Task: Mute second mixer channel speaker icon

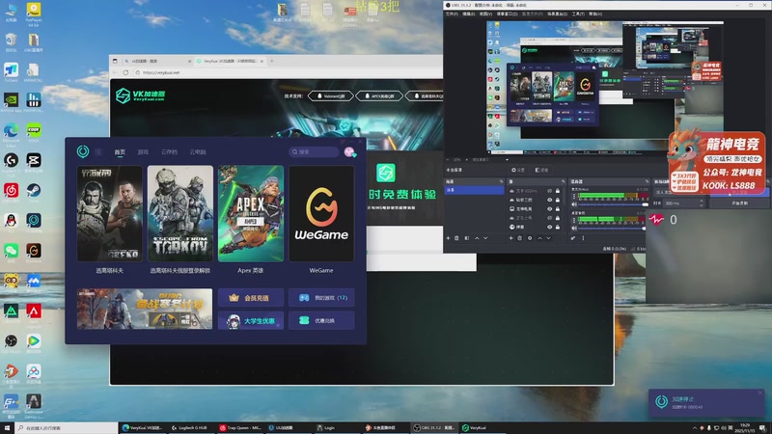Action: pyautogui.click(x=574, y=229)
